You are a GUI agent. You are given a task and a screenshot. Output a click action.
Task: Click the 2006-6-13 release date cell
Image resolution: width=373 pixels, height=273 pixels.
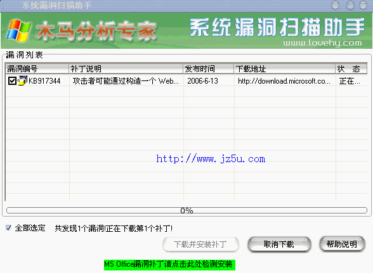pos(203,81)
